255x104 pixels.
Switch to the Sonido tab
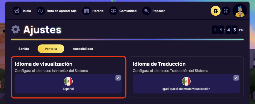[x=24, y=49]
